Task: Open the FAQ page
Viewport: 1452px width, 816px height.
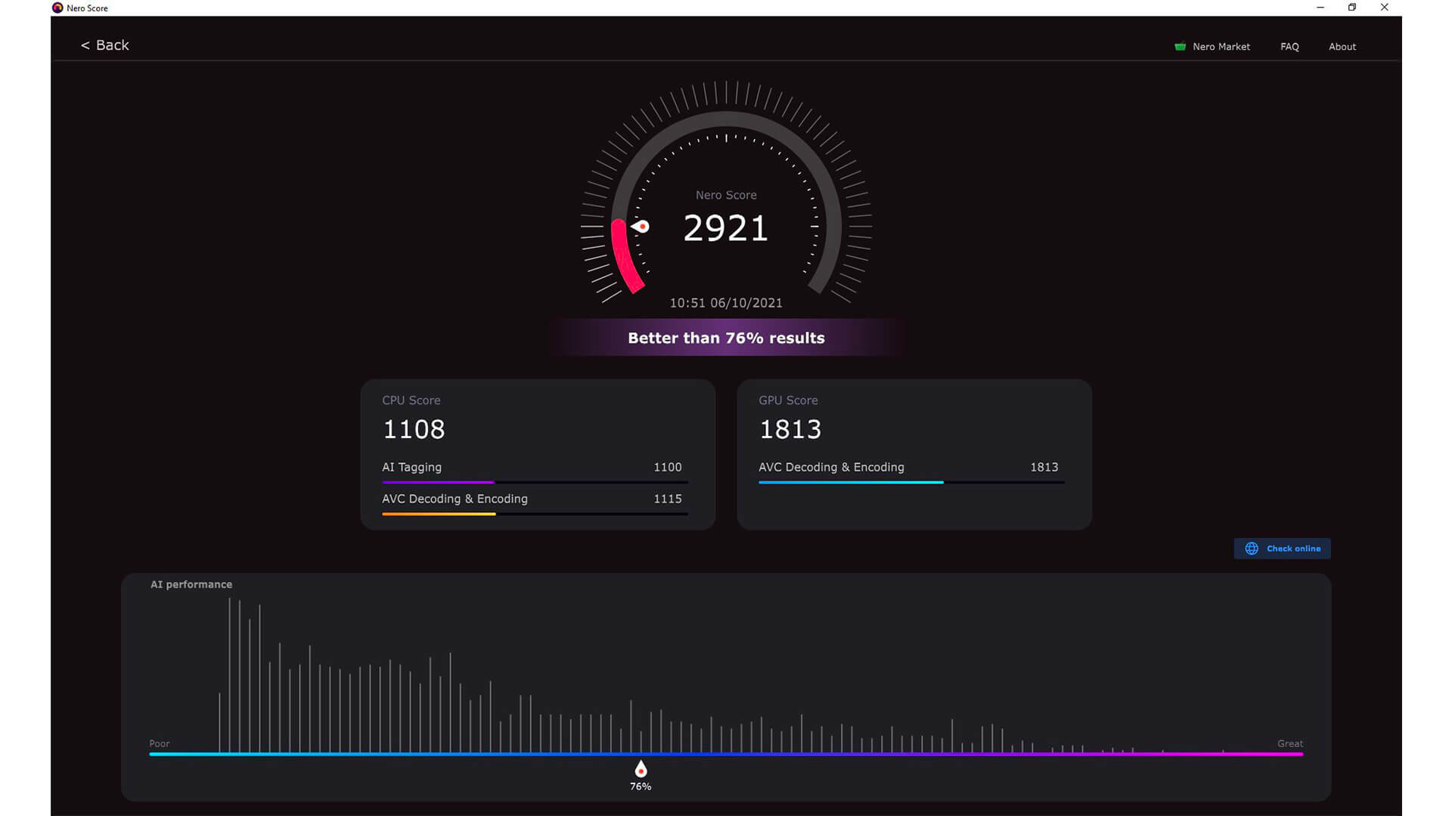Action: pyautogui.click(x=1289, y=47)
